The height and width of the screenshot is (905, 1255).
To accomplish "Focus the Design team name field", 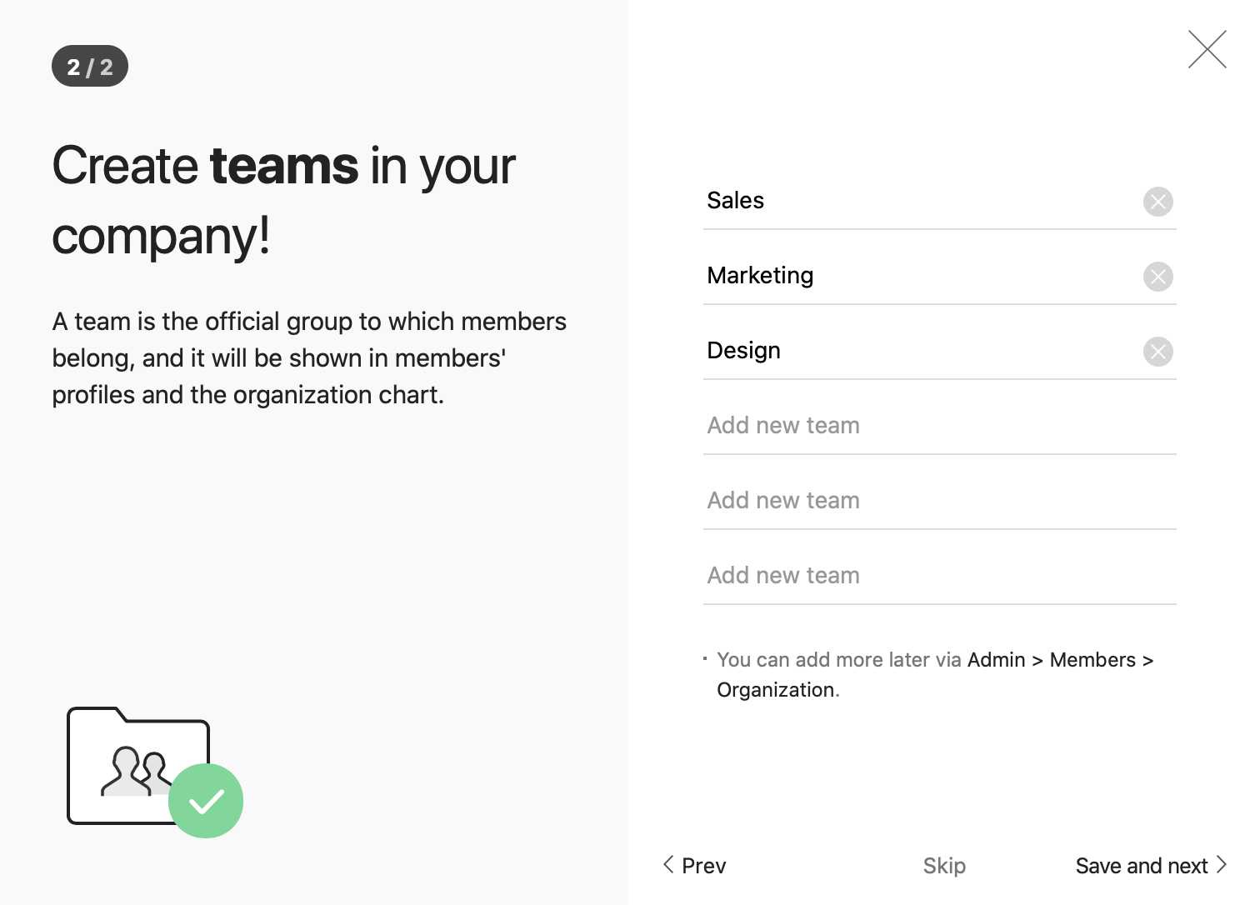I will click(x=917, y=351).
